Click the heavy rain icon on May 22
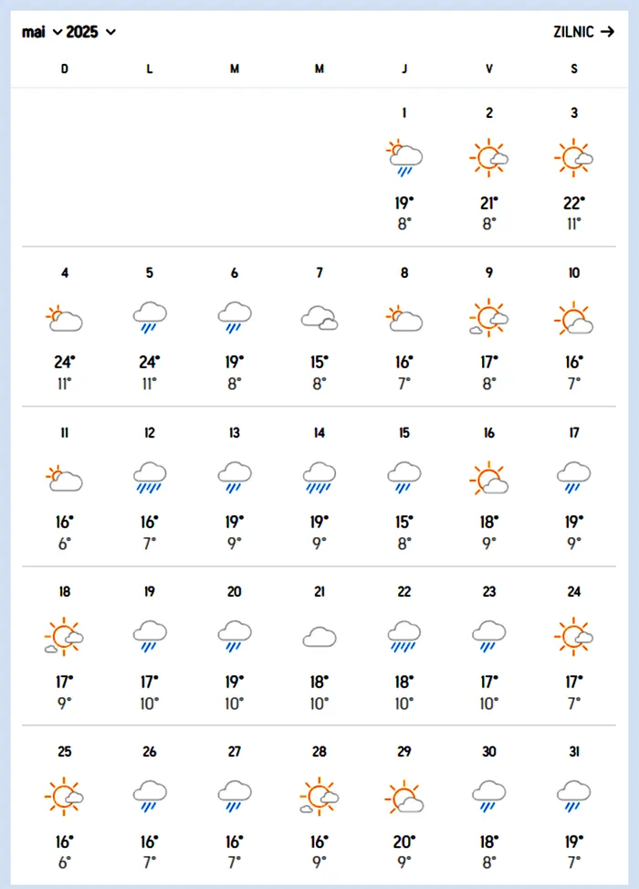Image resolution: width=639 pixels, height=889 pixels. coord(403,637)
